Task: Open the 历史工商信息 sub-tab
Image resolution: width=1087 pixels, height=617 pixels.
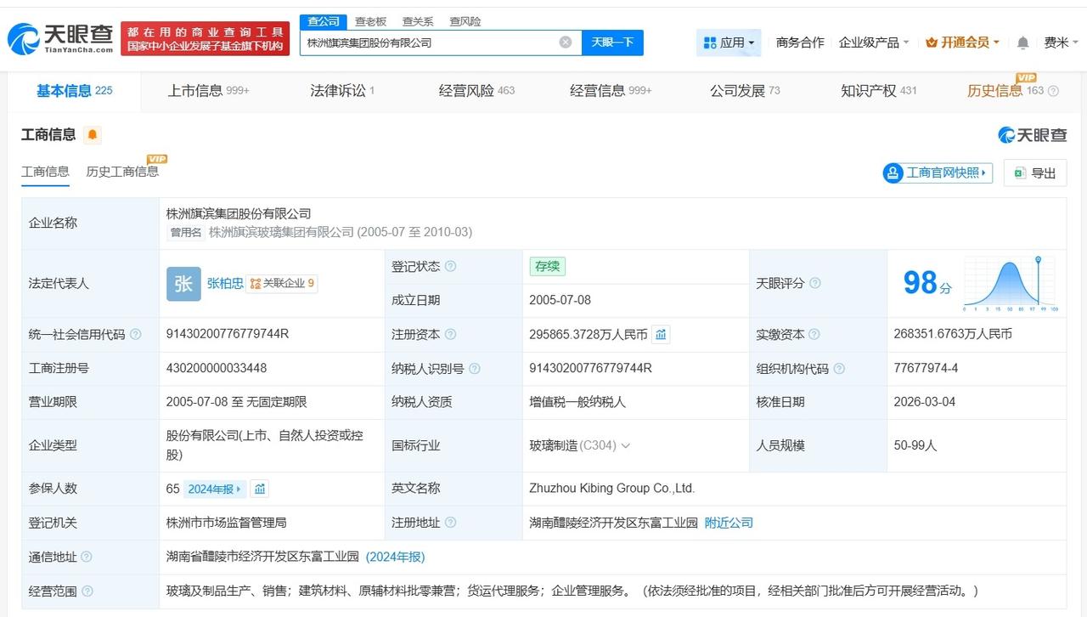Action: (122, 172)
